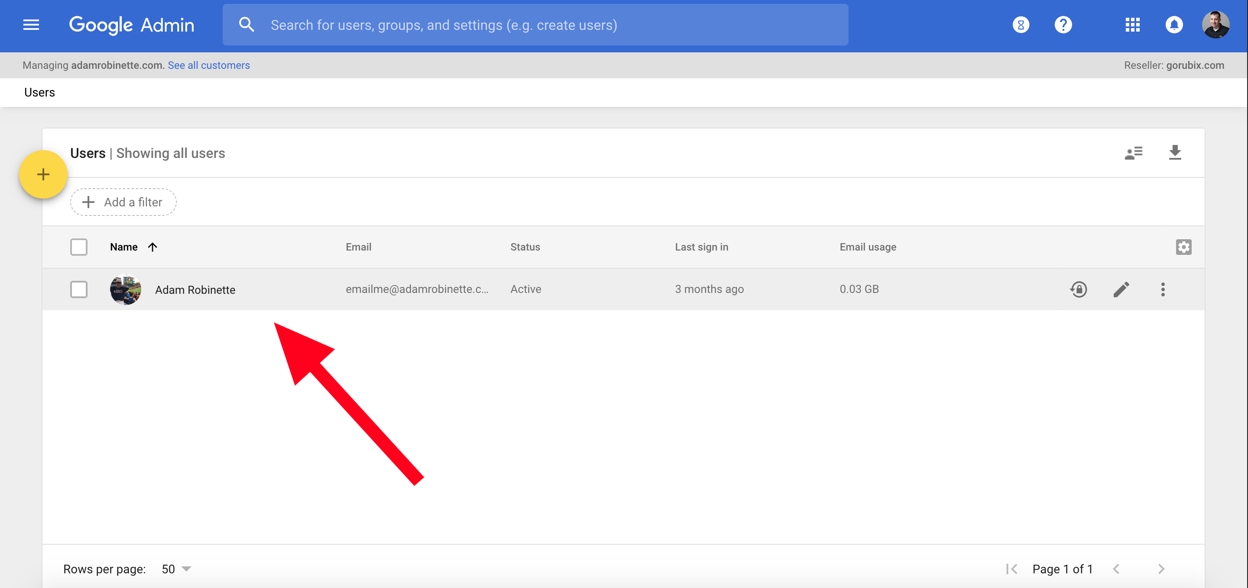
Task: Click the Add a filter chip
Action: point(123,202)
